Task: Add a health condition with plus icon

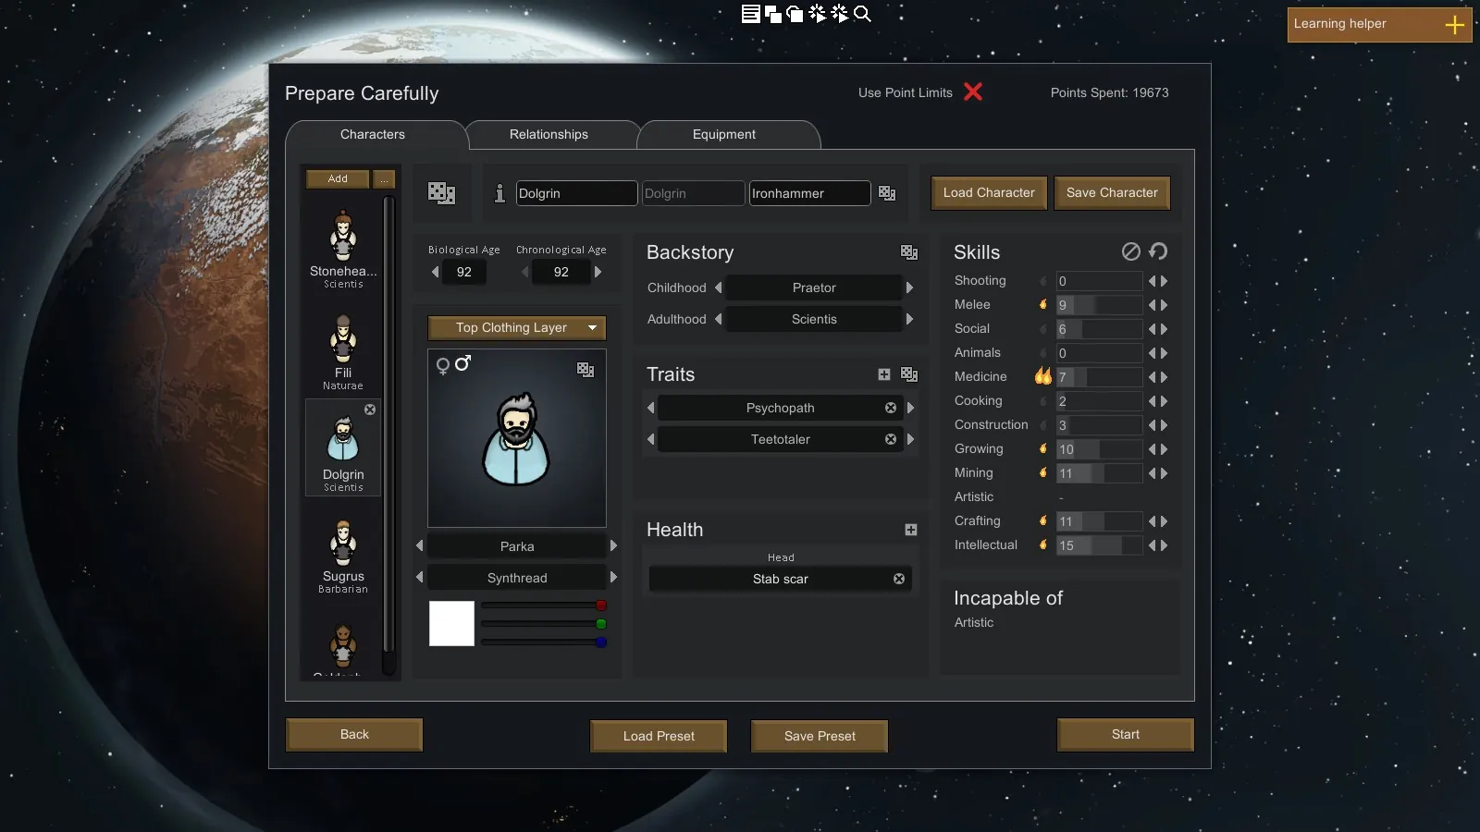Action: click(x=911, y=530)
